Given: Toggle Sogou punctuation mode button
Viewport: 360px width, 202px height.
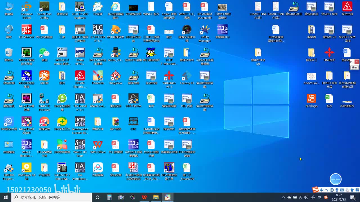Looking at the screenshot, I should coord(327,190).
